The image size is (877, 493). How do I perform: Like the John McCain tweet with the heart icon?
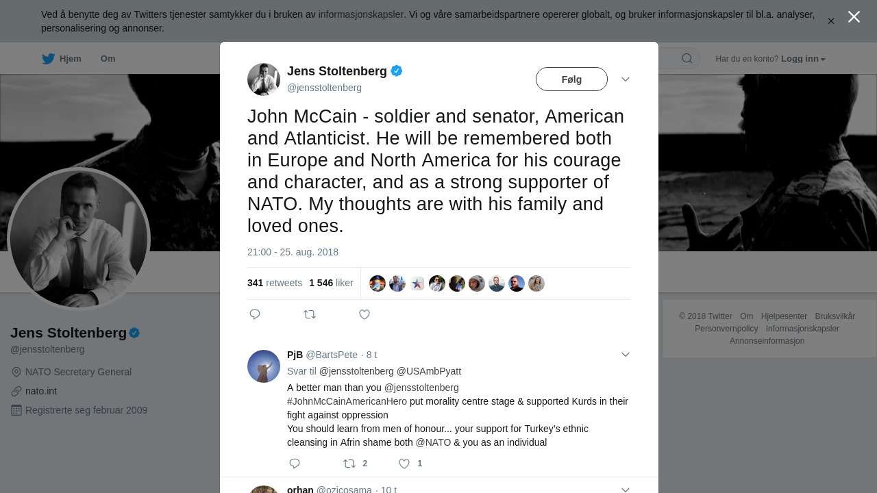pyautogui.click(x=365, y=314)
